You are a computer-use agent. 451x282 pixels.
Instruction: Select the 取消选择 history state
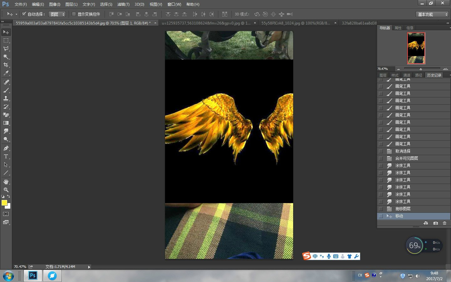402,151
